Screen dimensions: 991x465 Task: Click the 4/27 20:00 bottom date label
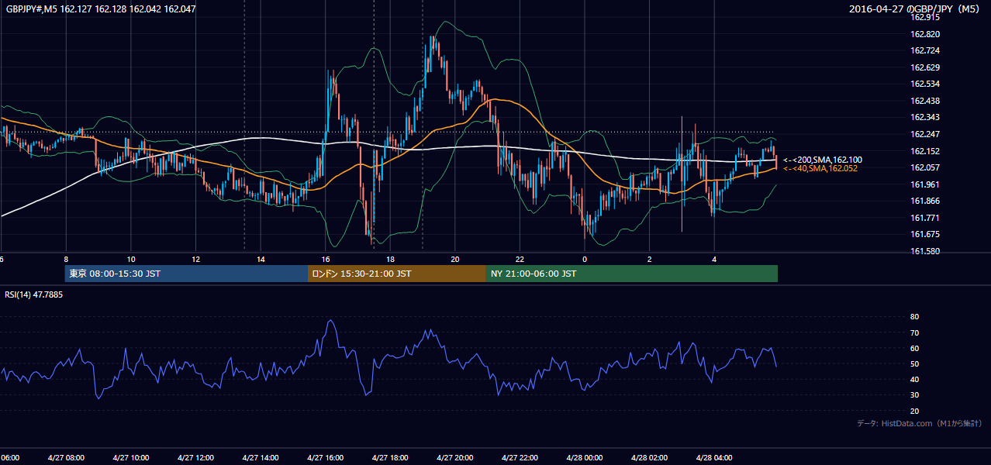[x=455, y=458]
